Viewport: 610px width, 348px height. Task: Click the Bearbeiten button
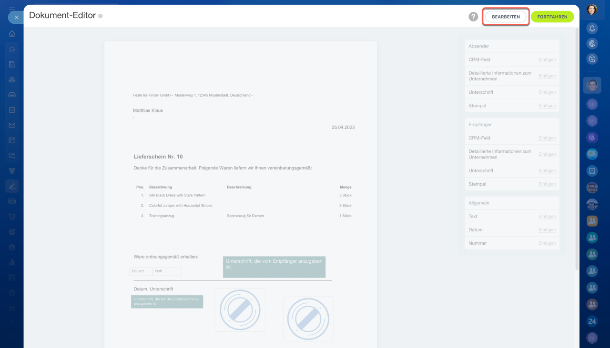point(506,17)
